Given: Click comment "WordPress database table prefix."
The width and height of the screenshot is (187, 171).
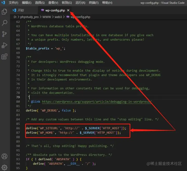Looking at the screenshot, I should click(x=60, y=26).
